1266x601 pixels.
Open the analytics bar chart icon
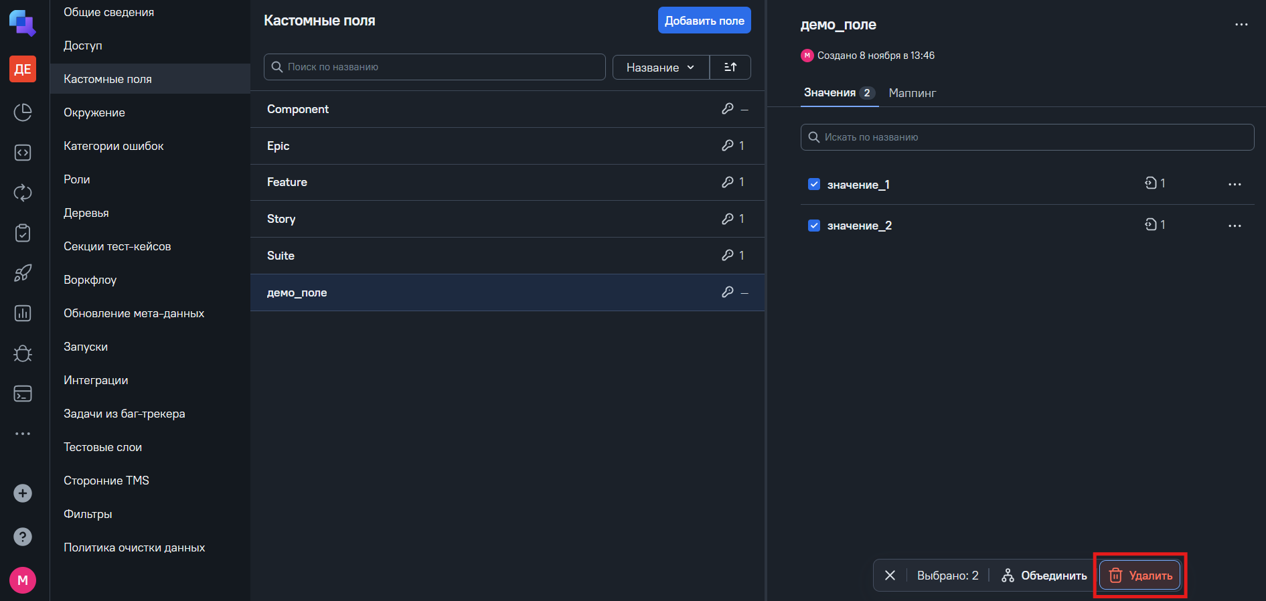click(x=23, y=313)
